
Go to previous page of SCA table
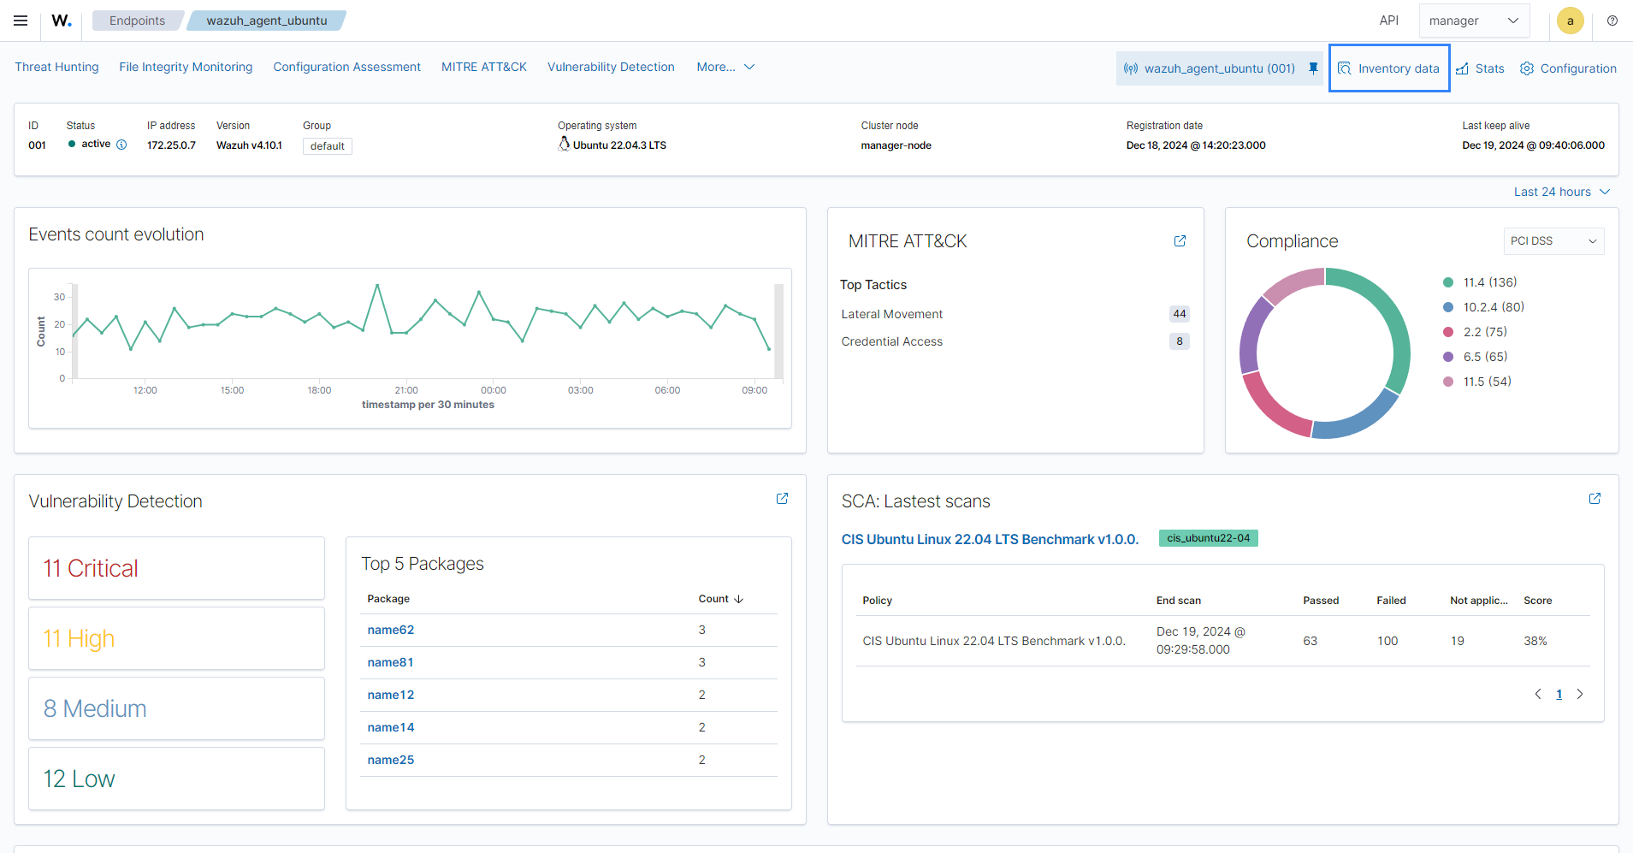(x=1538, y=694)
